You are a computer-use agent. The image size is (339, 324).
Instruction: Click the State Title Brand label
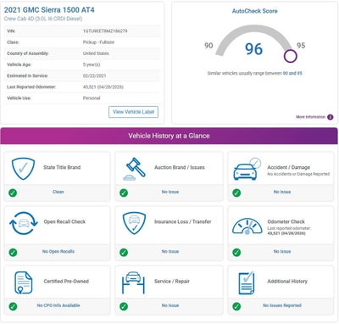(x=62, y=167)
